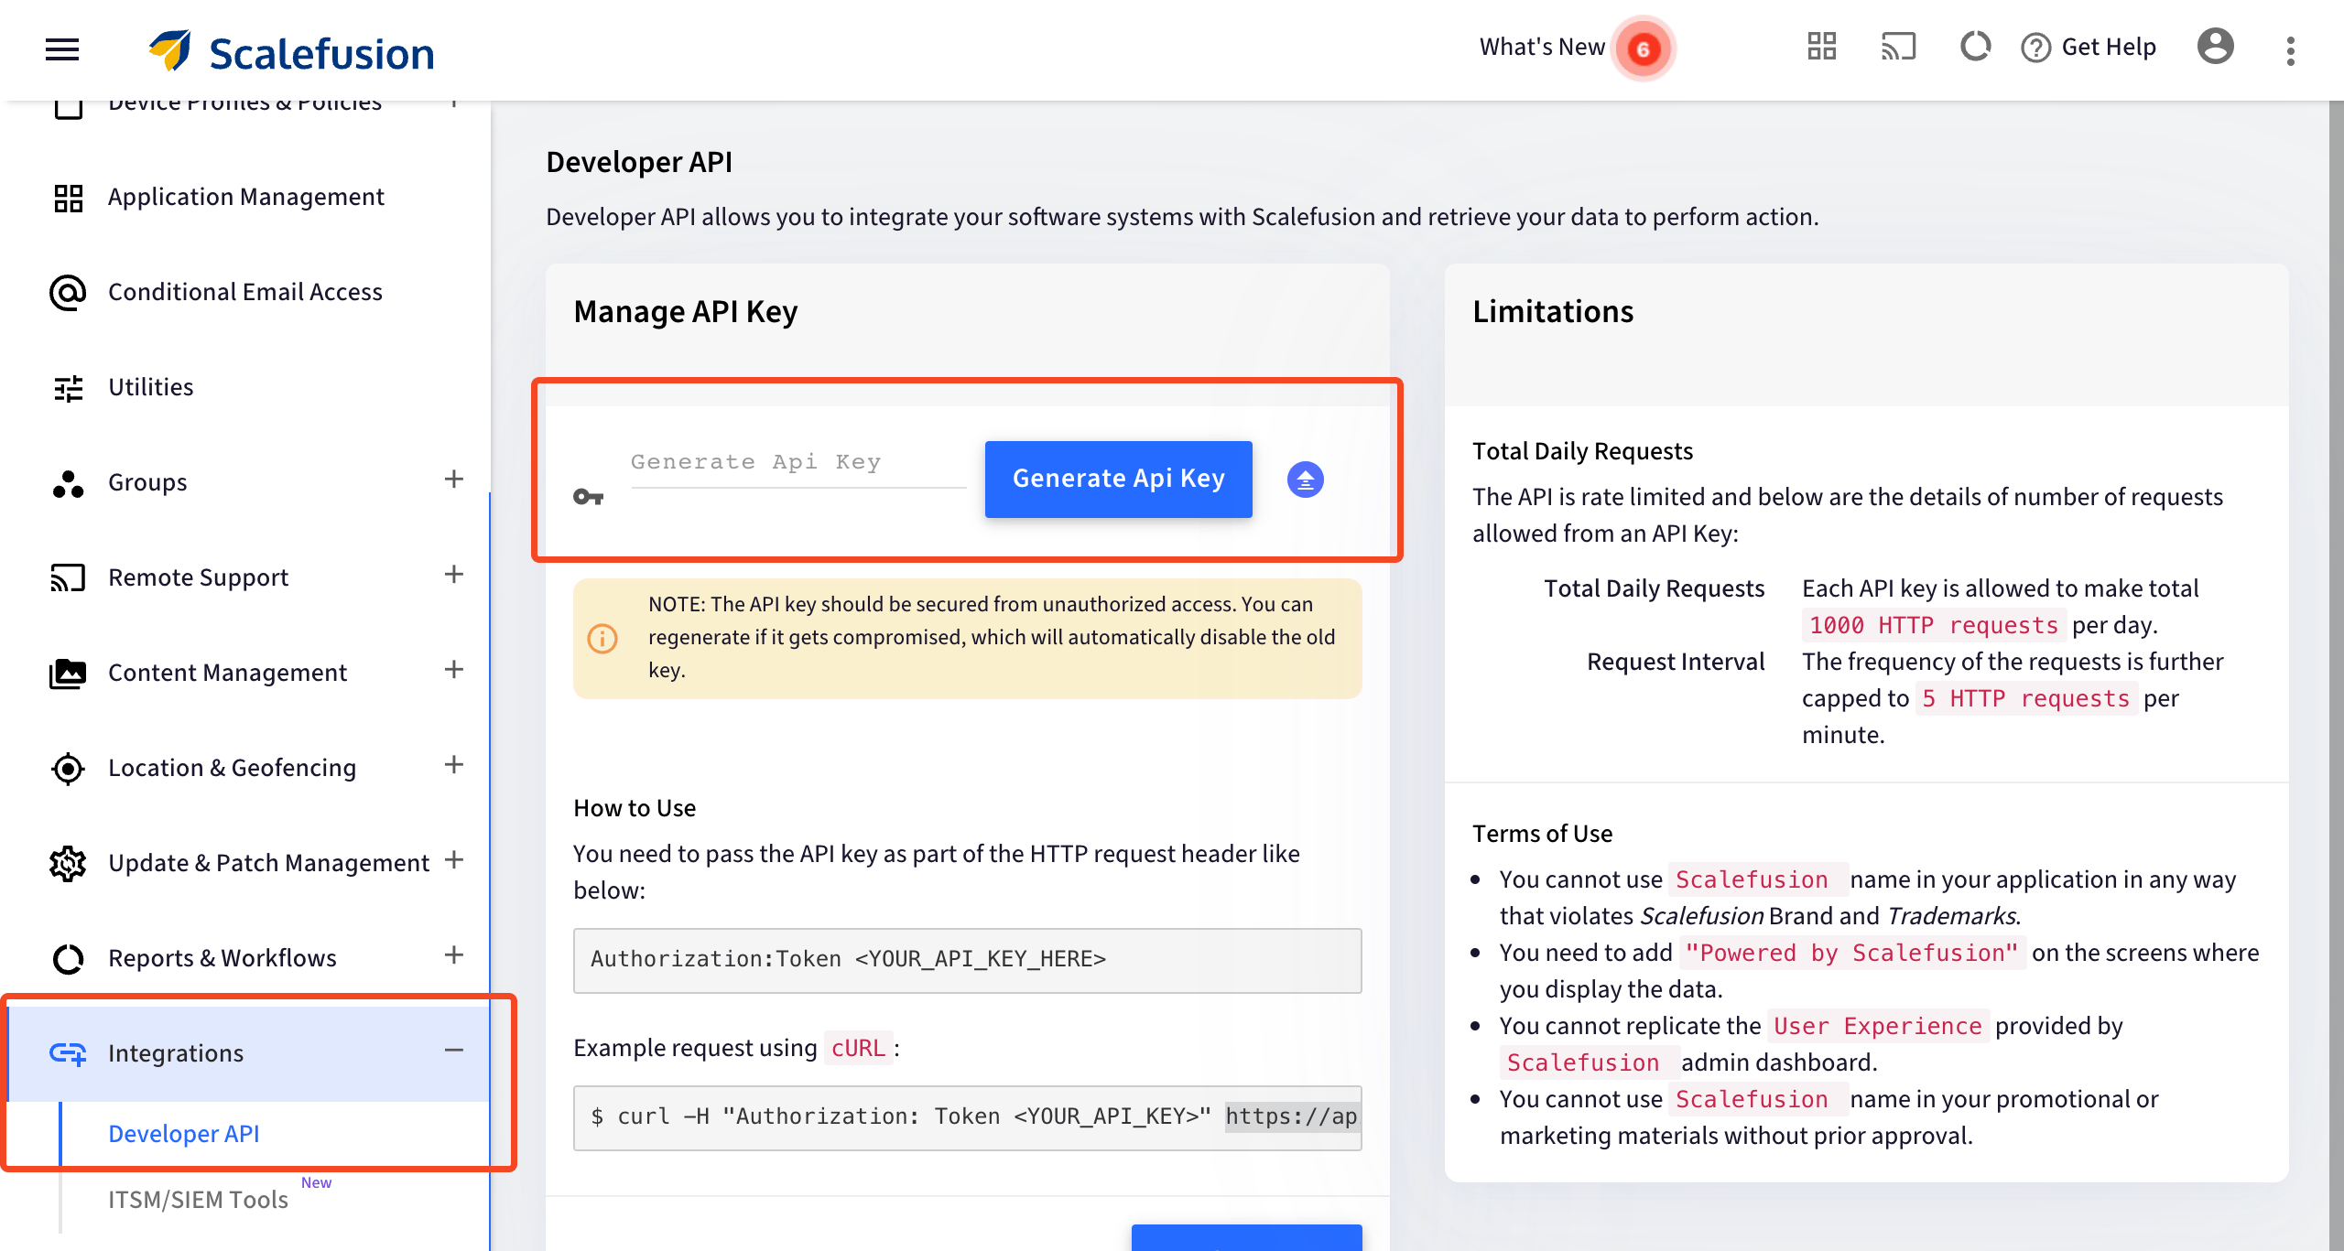Click the Application Management grid icon

point(68,198)
